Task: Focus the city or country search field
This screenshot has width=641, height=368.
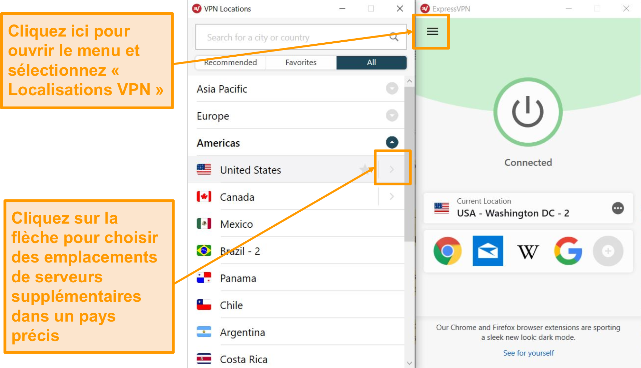Action: 301,37
